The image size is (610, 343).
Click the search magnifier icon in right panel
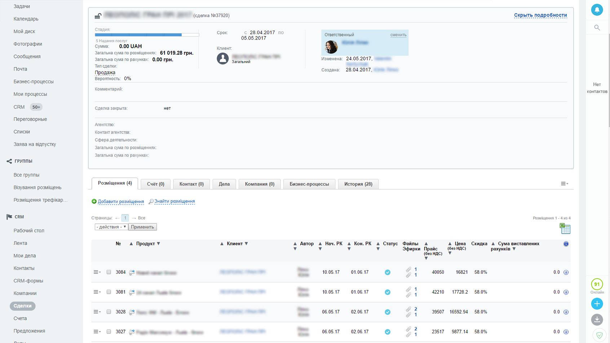pyautogui.click(x=597, y=28)
